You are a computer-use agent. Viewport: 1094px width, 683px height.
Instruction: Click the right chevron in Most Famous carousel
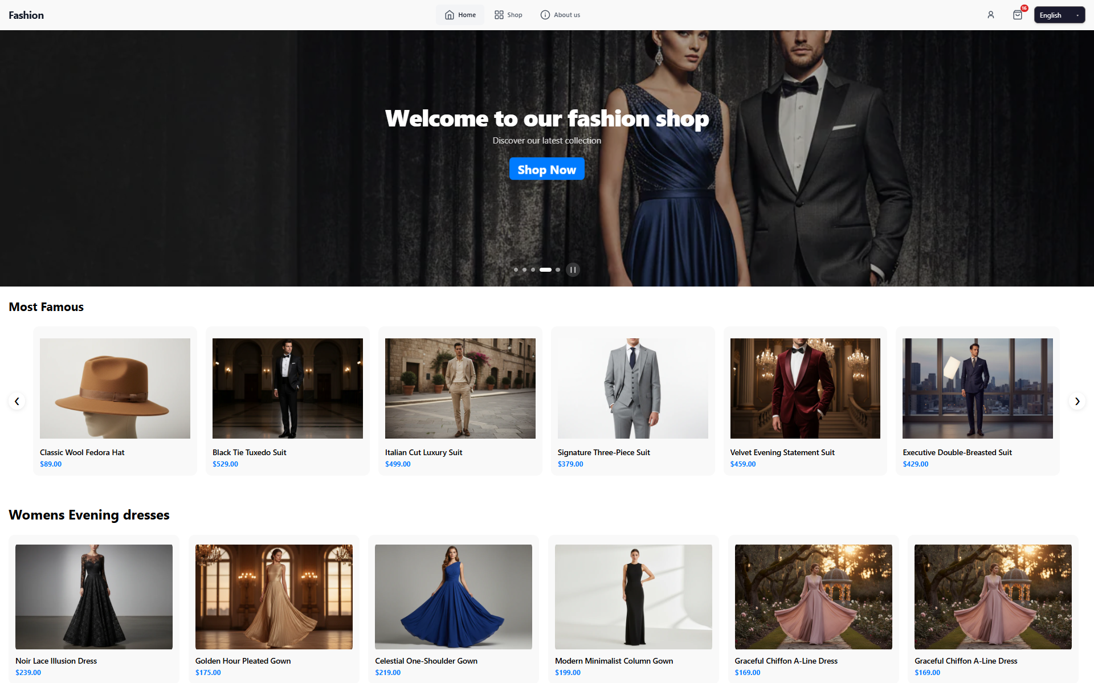coord(1077,401)
